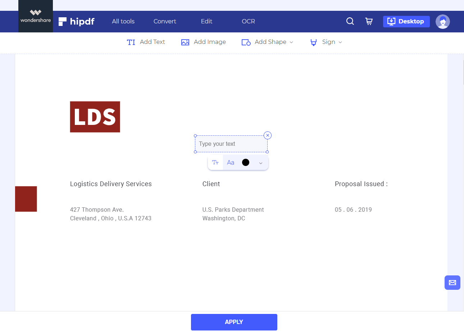Viewport: 464px width, 333px height.
Task: Click the Logistics Delivery Services heading
Action: 111,184
